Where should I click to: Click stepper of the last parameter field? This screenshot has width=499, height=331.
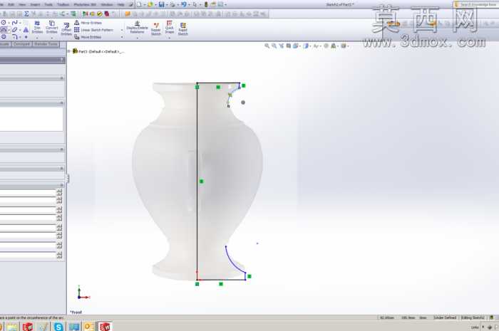point(59,254)
